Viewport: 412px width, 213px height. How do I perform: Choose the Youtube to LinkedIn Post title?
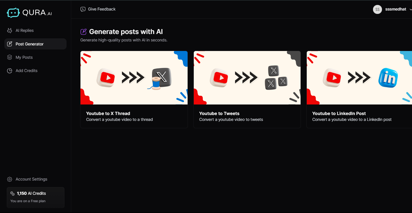pyautogui.click(x=339, y=113)
